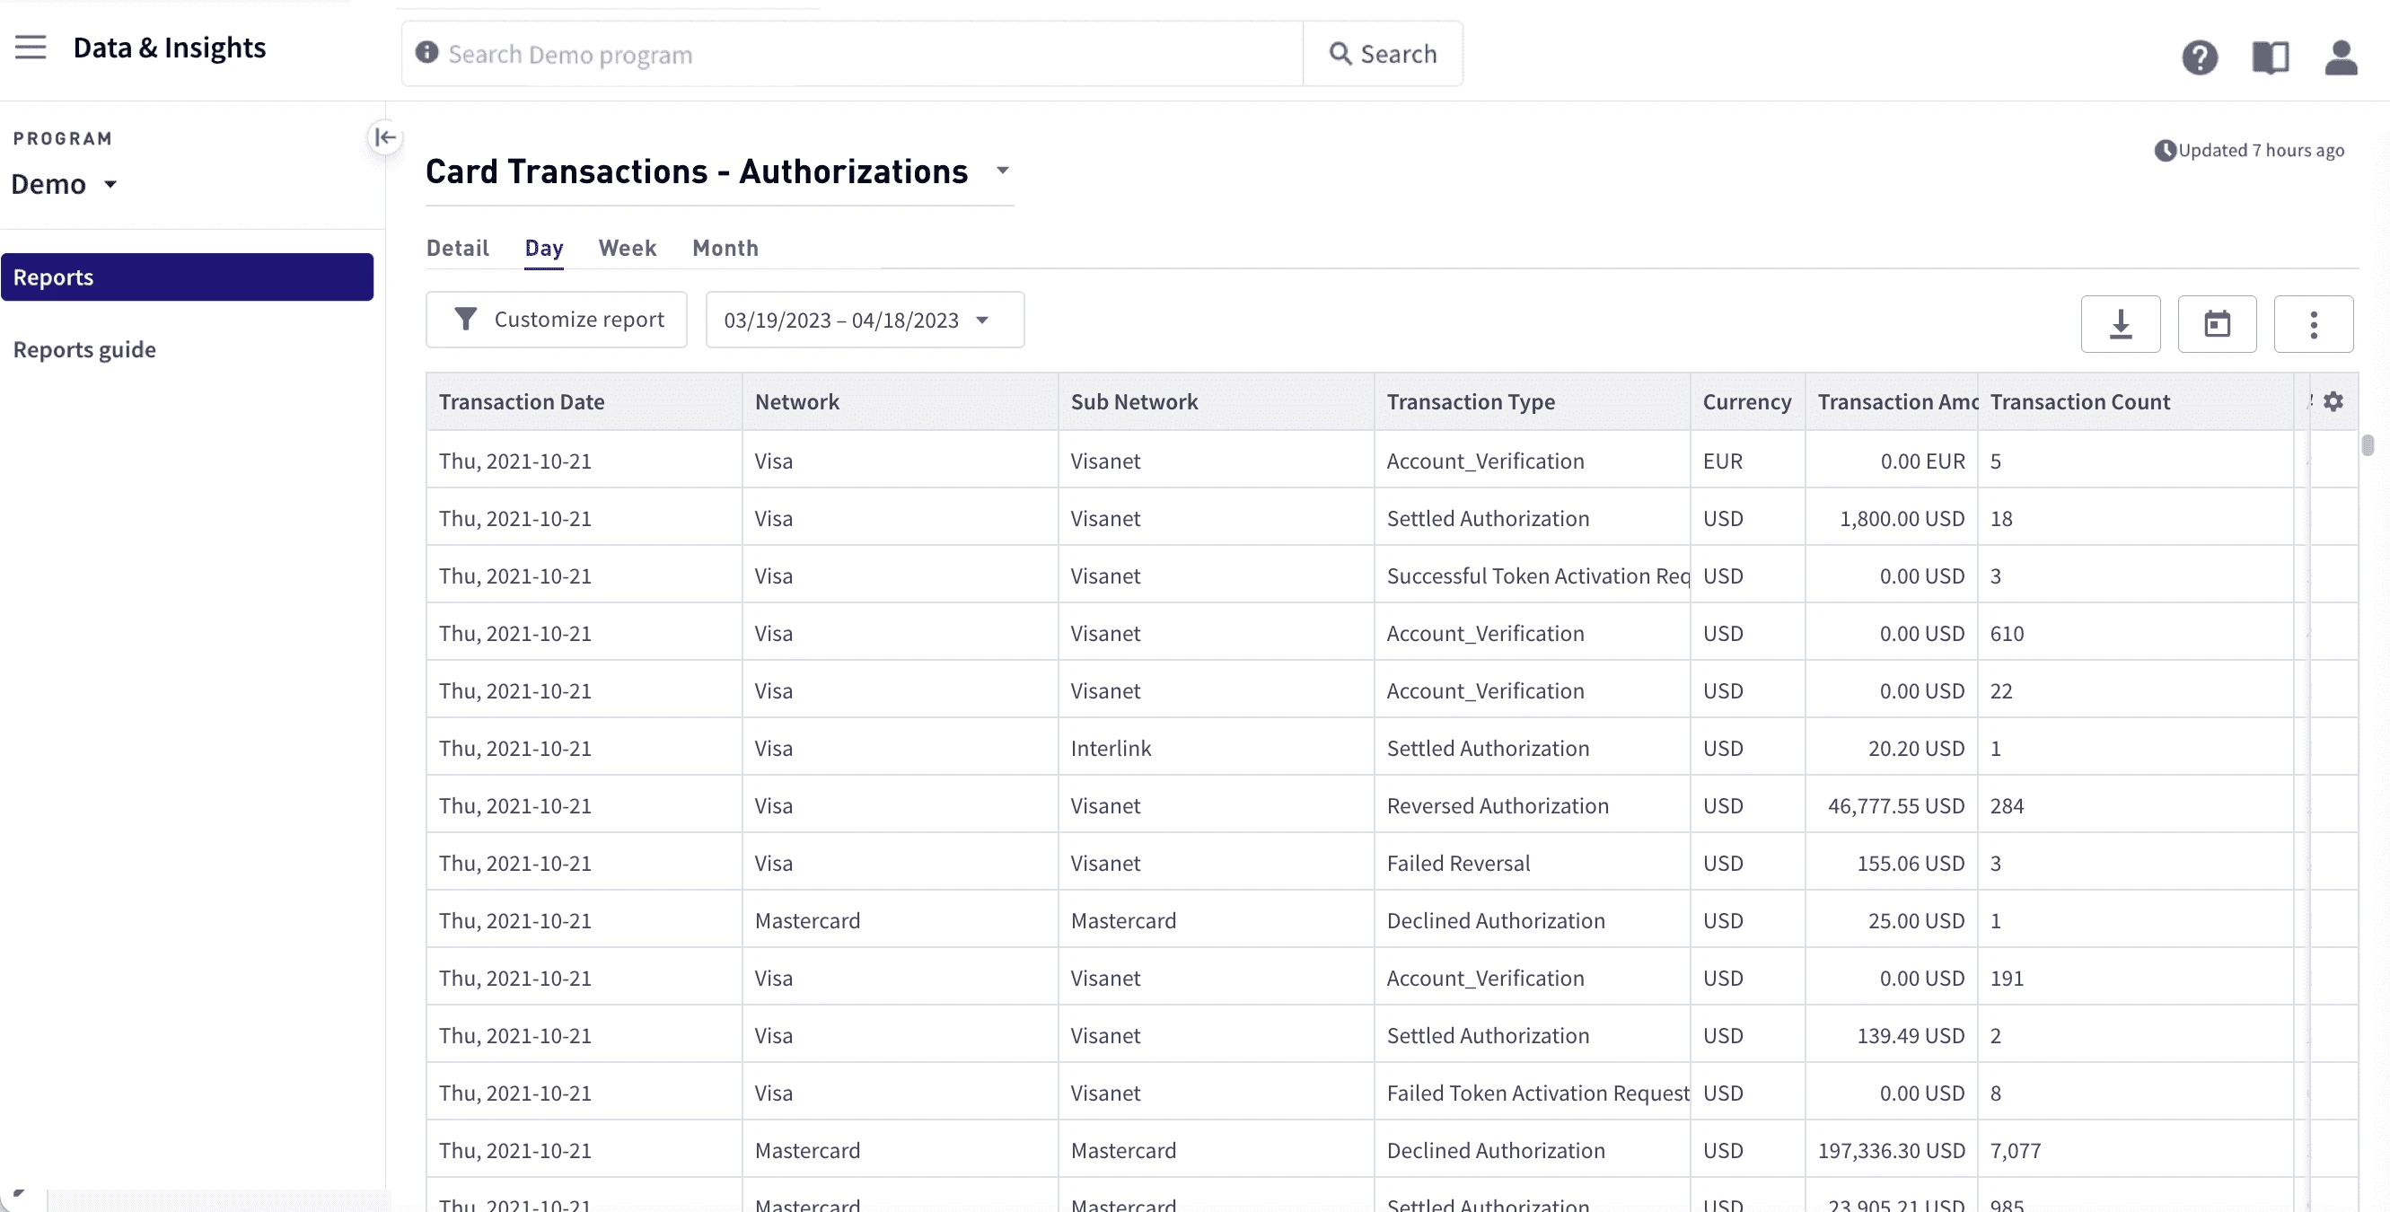
Task: Open the user profile icon
Action: coord(2340,57)
